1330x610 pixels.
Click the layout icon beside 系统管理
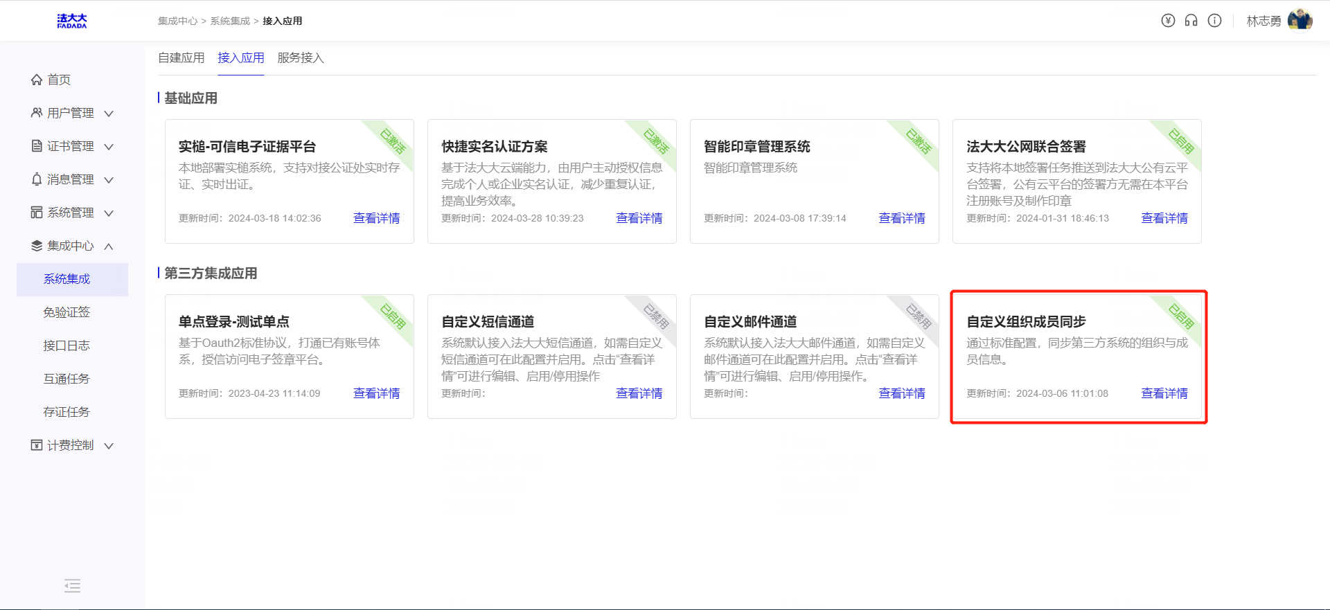click(x=37, y=213)
